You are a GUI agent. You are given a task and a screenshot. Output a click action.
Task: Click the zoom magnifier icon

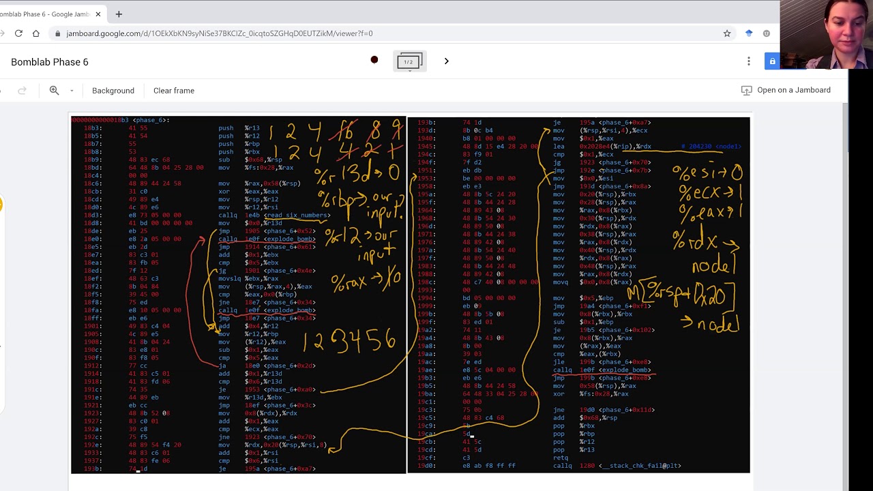coord(54,90)
